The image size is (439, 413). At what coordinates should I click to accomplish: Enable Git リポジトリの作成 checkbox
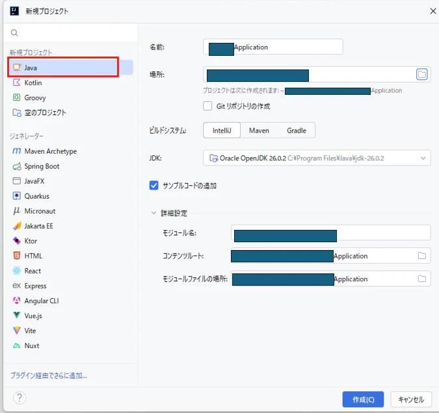(207, 106)
